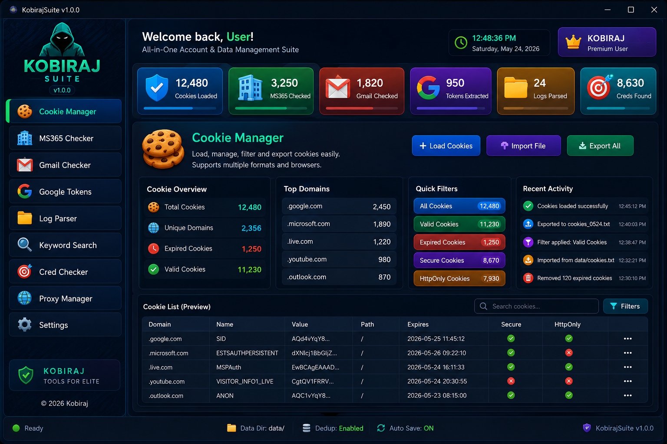Click the Auto Save sync icon
The height and width of the screenshot is (444, 667).
[381, 428]
